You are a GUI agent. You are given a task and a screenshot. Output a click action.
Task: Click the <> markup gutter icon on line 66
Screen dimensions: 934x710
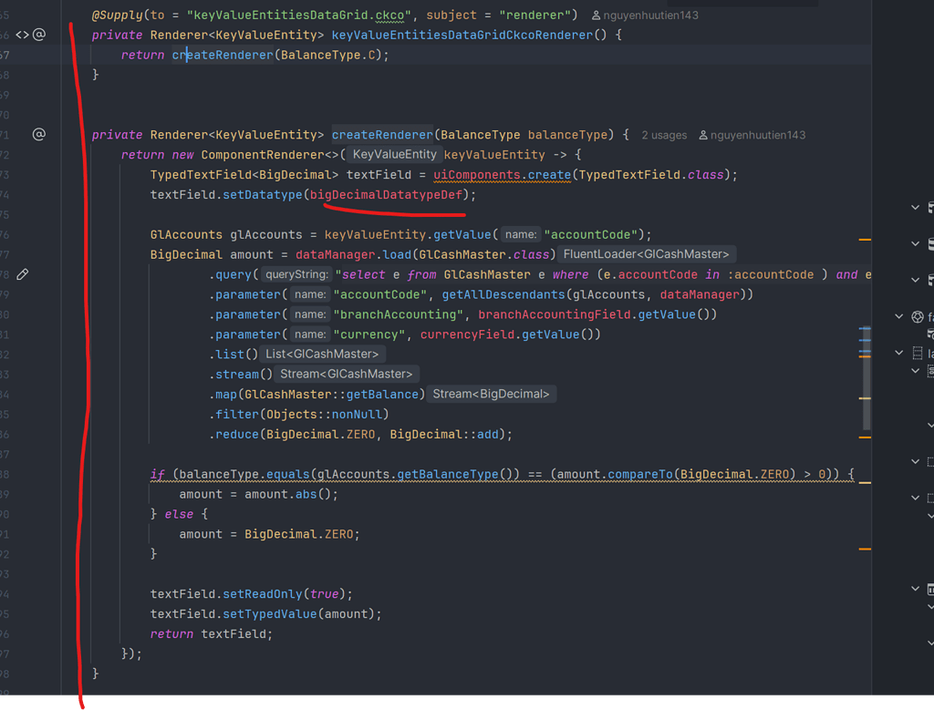23,35
